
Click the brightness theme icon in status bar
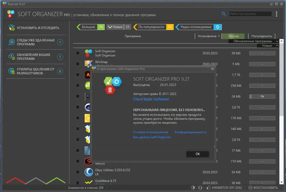[193, 188]
